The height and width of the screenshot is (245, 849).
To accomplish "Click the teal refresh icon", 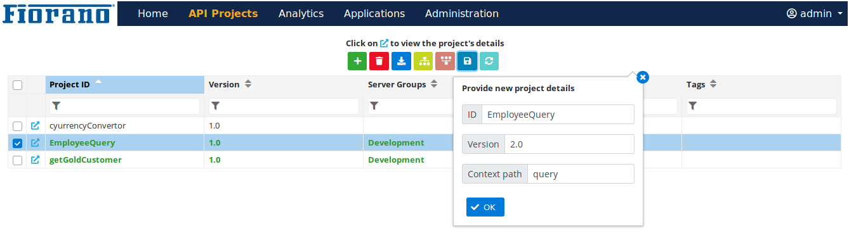I will 489,61.
